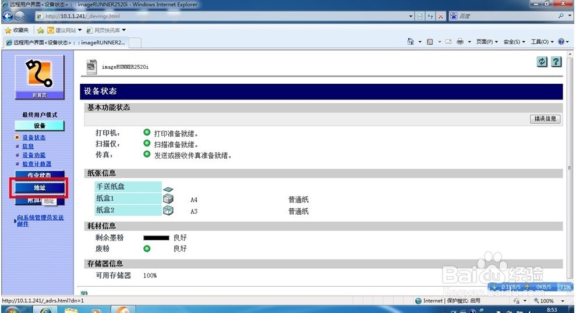Open a new blank browser tab
Image resolution: width=576 pixels, height=313 pixels.
click(135, 43)
